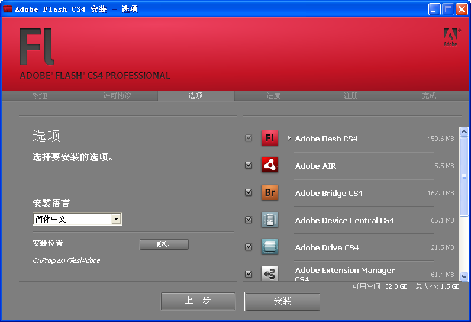Click the Adobe Flash CS4 label
Image resolution: width=471 pixels, height=322 pixels.
pos(326,139)
